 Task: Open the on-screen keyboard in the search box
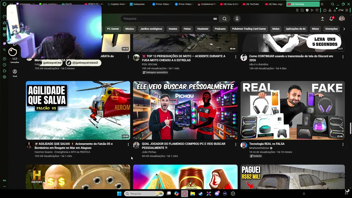(x=215, y=19)
